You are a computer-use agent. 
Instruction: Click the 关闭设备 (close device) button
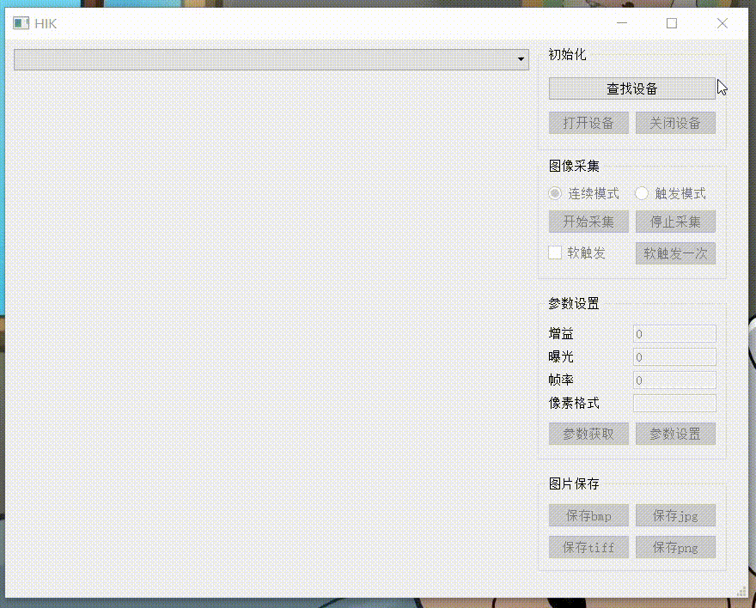675,122
